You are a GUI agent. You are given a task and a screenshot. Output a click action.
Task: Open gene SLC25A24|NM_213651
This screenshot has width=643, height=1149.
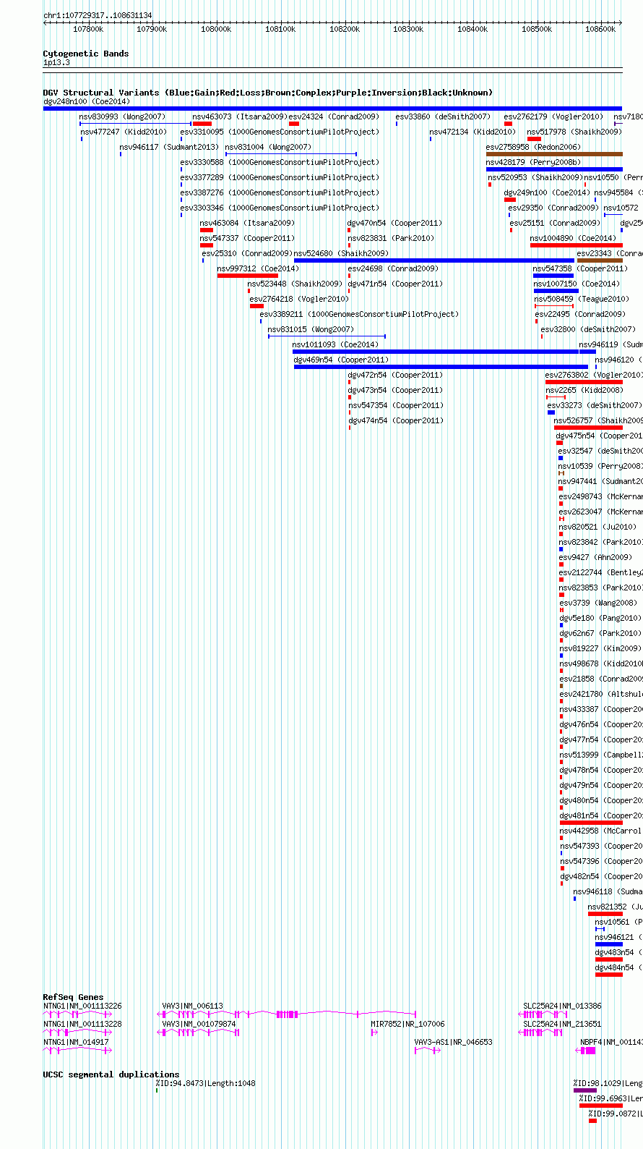click(x=562, y=1024)
